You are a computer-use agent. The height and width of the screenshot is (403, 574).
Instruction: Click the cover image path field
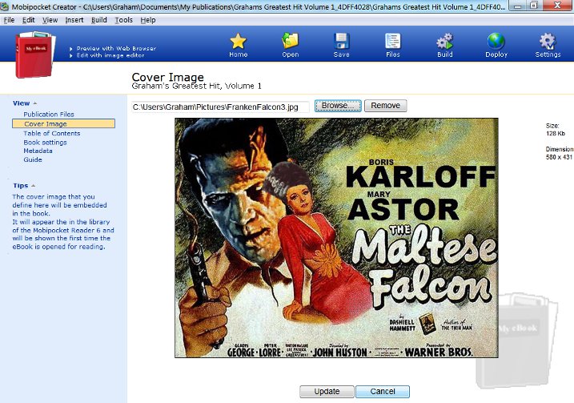220,107
